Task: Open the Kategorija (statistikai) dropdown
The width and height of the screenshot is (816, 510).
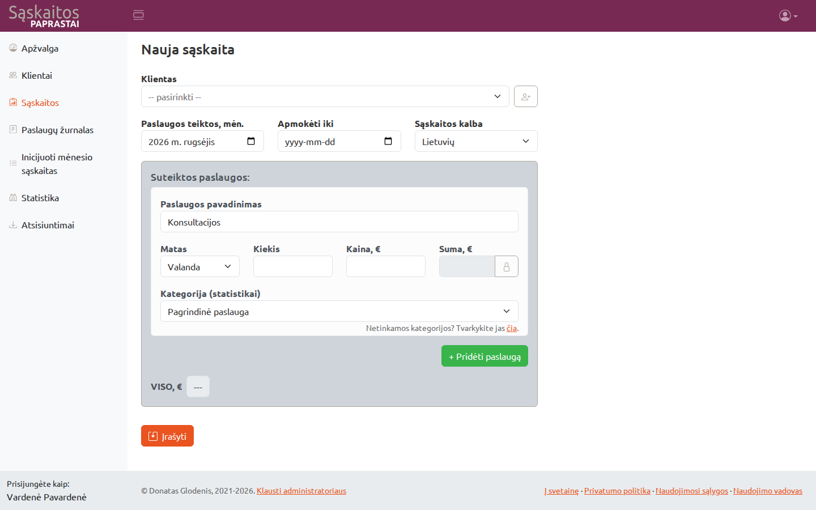Action: (x=339, y=311)
